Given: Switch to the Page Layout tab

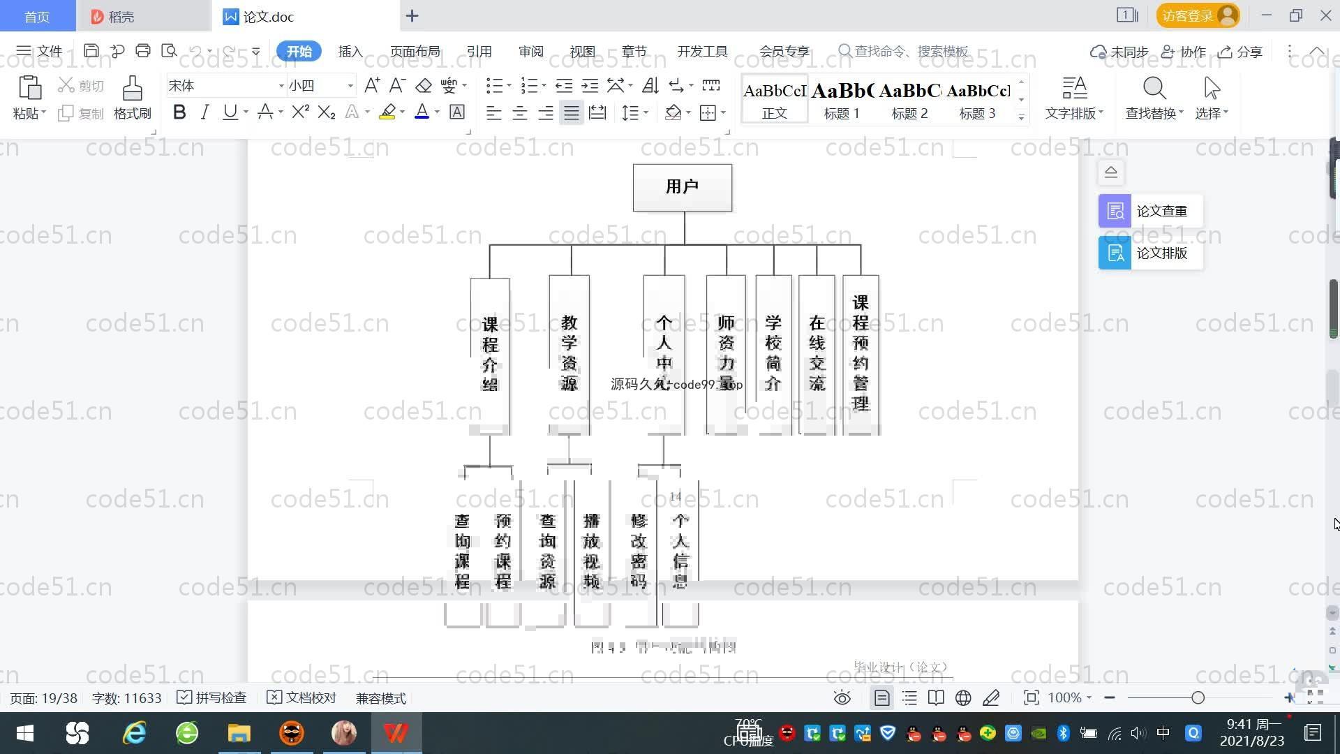Looking at the screenshot, I should click(415, 52).
